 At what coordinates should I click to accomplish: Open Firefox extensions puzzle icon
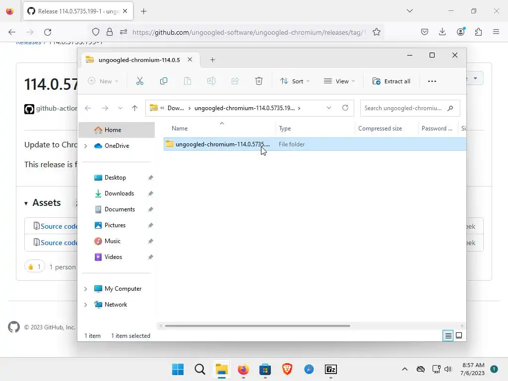[x=478, y=32]
